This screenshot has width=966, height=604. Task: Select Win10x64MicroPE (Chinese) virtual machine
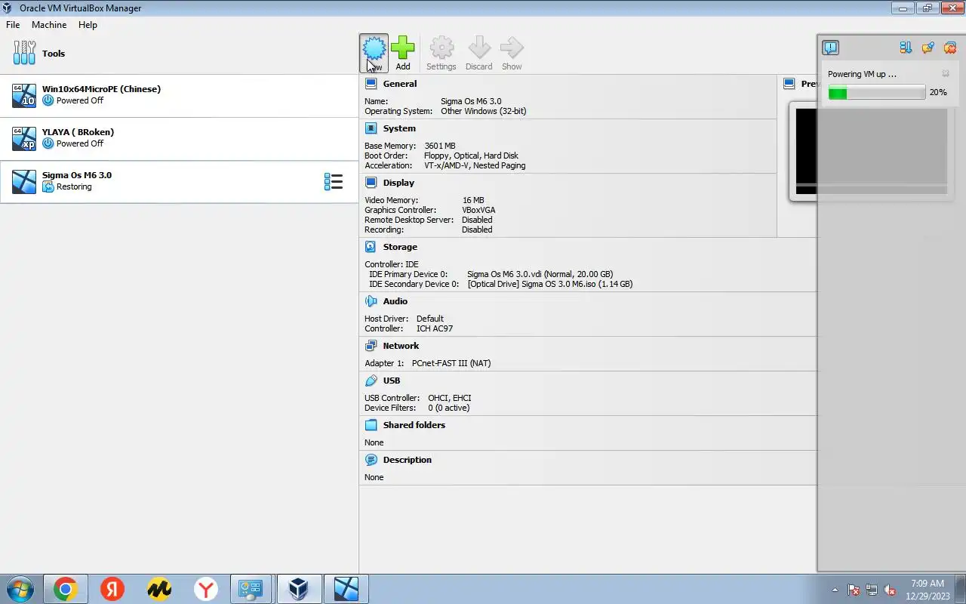click(179, 95)
